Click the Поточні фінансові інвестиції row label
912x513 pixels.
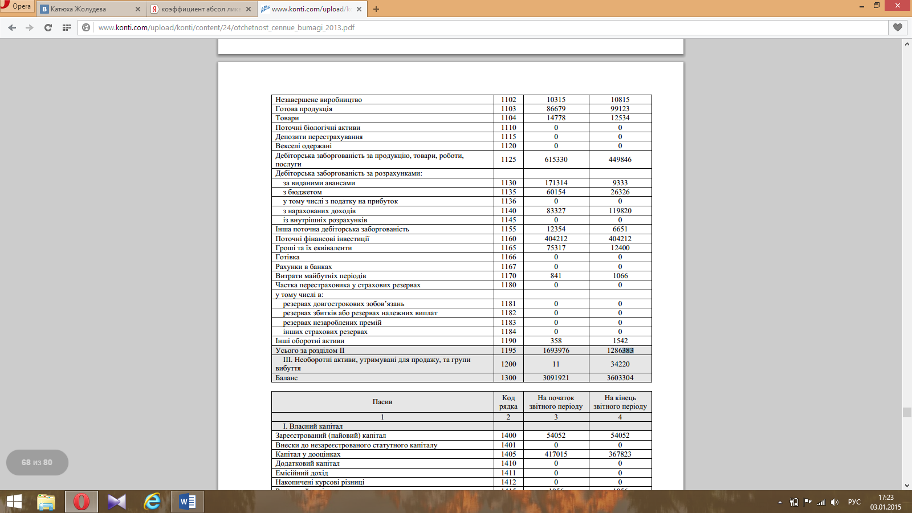(322, 239)
